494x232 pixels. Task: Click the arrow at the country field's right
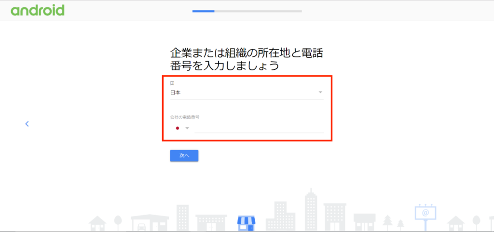(x=320, y=92)
